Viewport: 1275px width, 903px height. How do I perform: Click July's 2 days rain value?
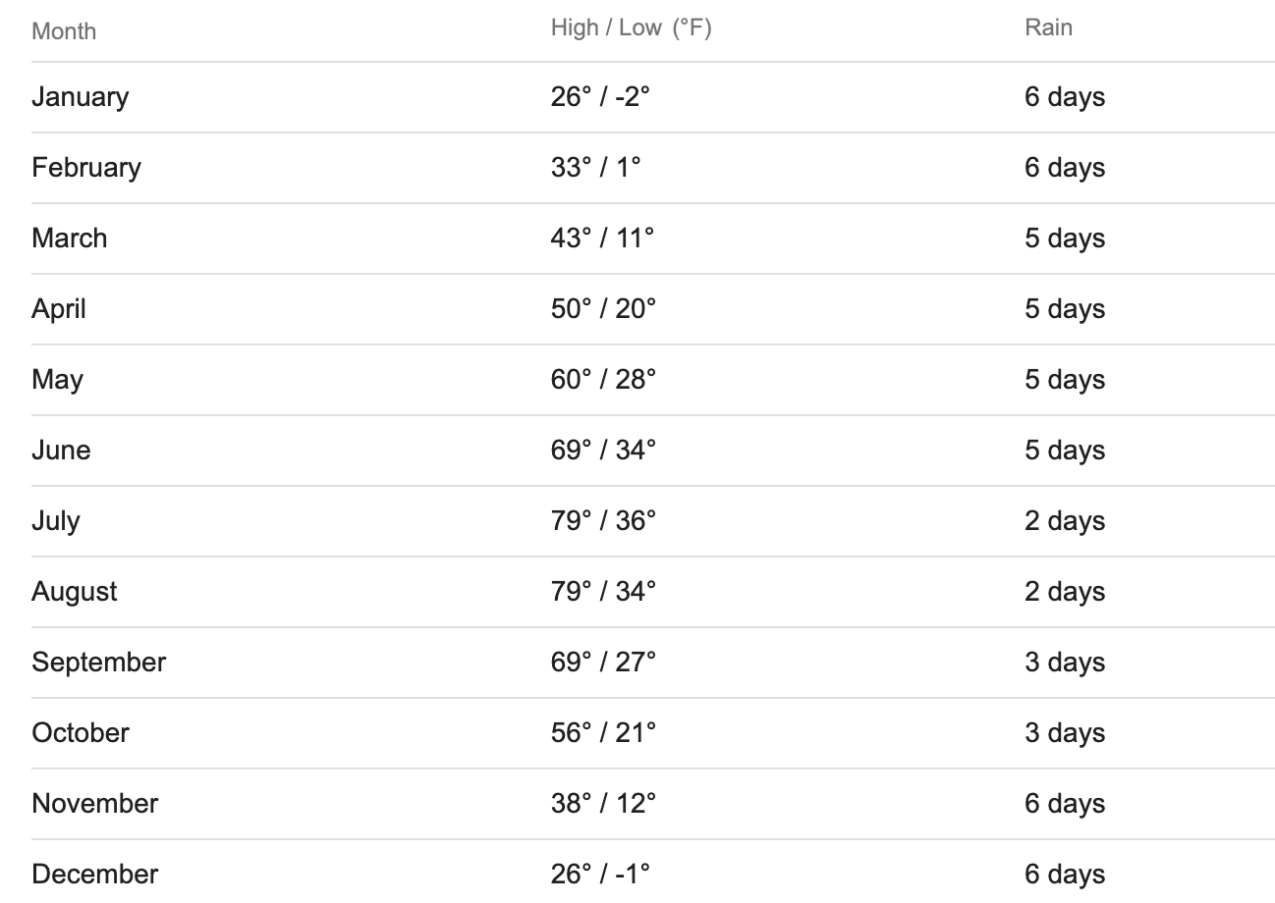[x=1065, y=521]
